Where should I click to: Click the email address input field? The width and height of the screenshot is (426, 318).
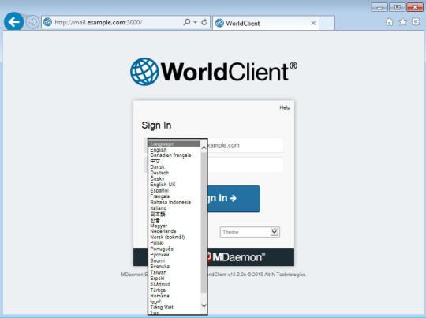coord(245,145)
